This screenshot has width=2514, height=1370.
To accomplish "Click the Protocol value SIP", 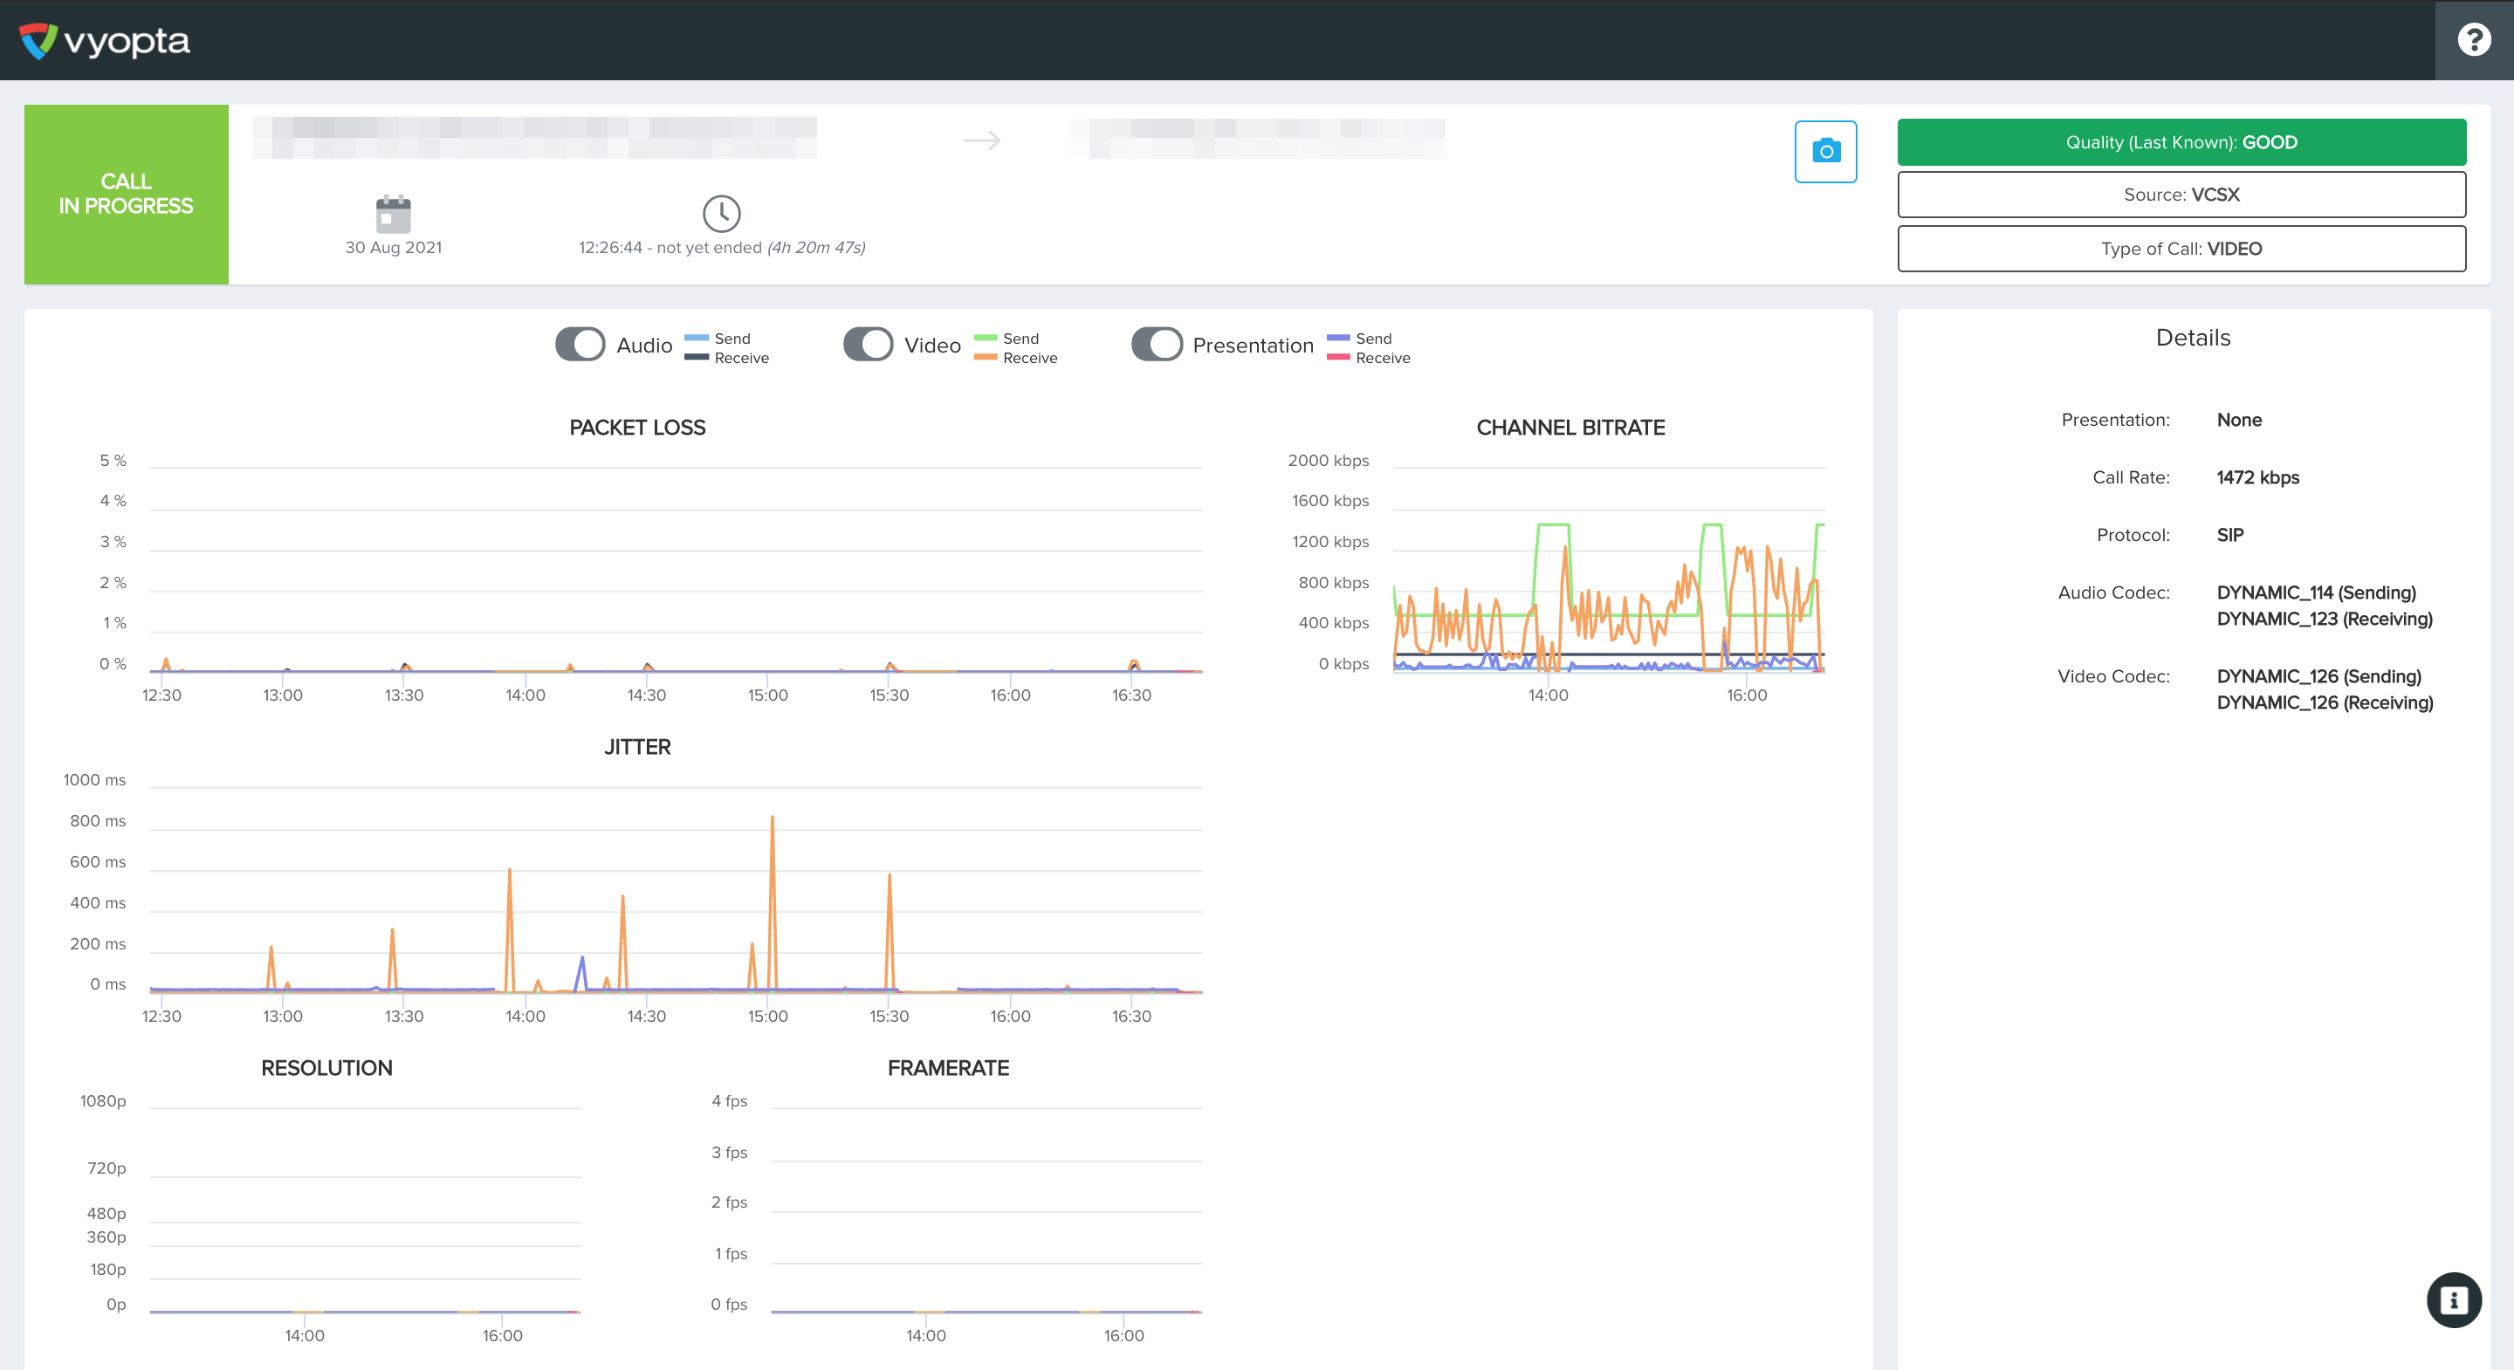I will tap(2230, 536).
